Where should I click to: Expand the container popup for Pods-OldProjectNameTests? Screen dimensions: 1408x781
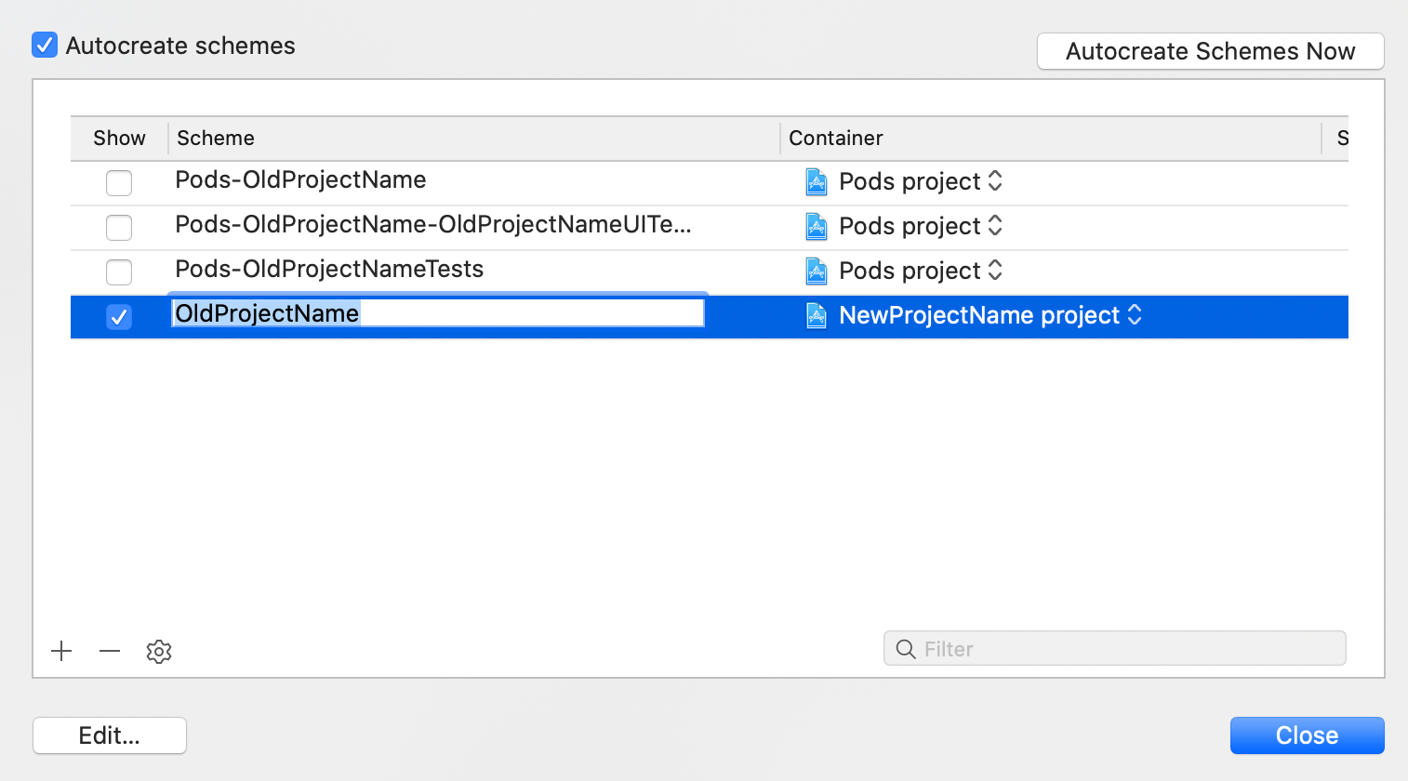(995, 271)
